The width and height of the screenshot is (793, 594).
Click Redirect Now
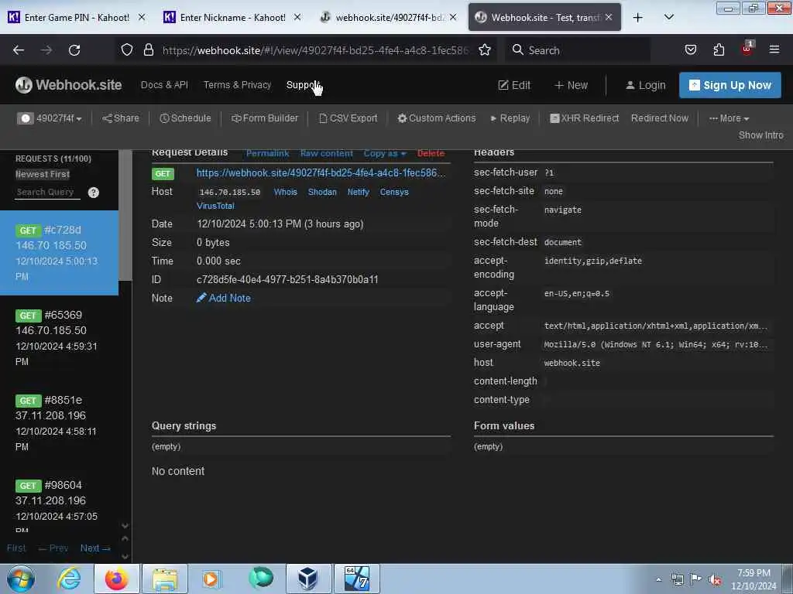tap(660, 118)
